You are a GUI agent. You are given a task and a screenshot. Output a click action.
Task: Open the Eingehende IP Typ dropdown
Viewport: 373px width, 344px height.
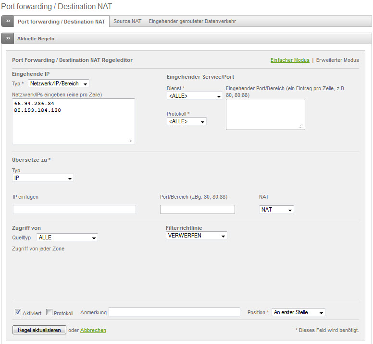[x=59, y=84]
